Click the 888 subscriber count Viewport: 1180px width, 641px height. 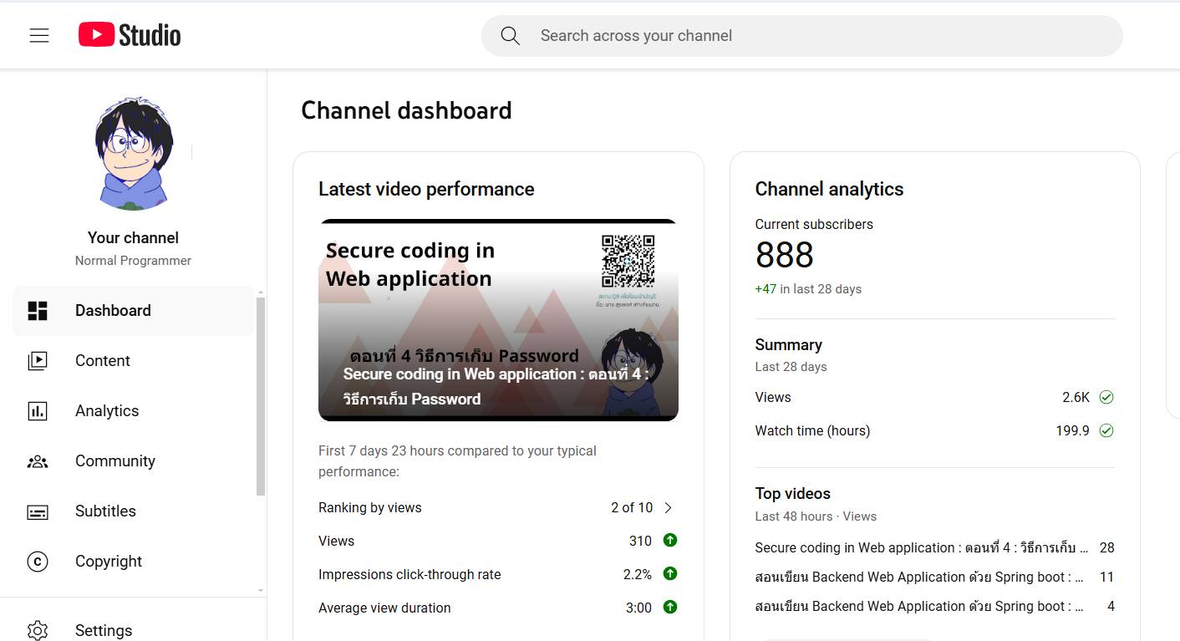(x=785, y=256)
